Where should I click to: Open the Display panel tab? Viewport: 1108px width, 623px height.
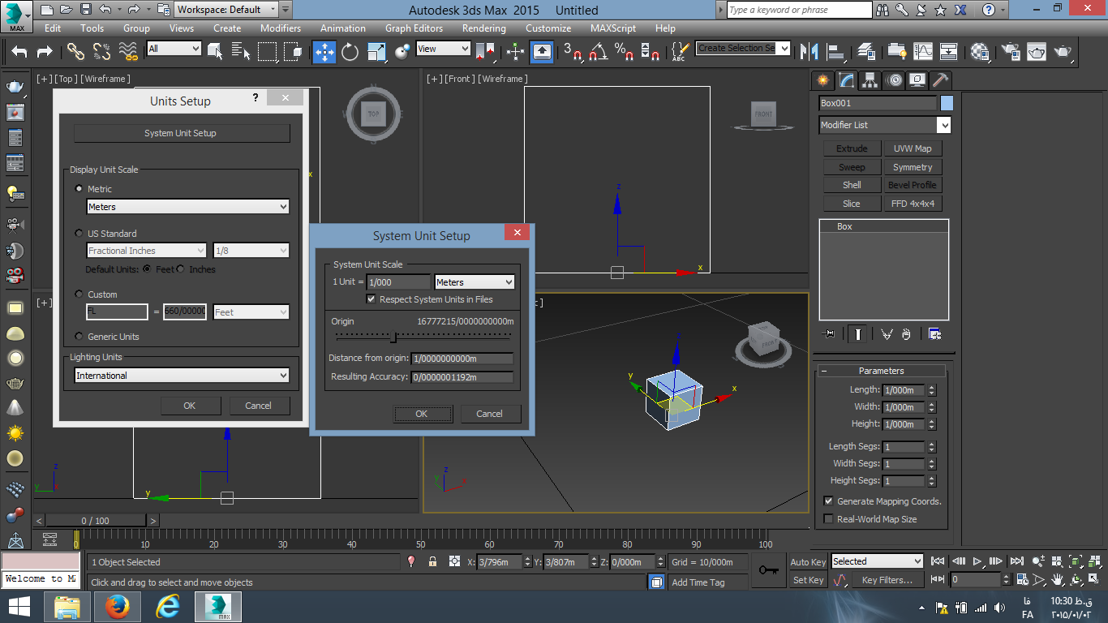point(917,80)
